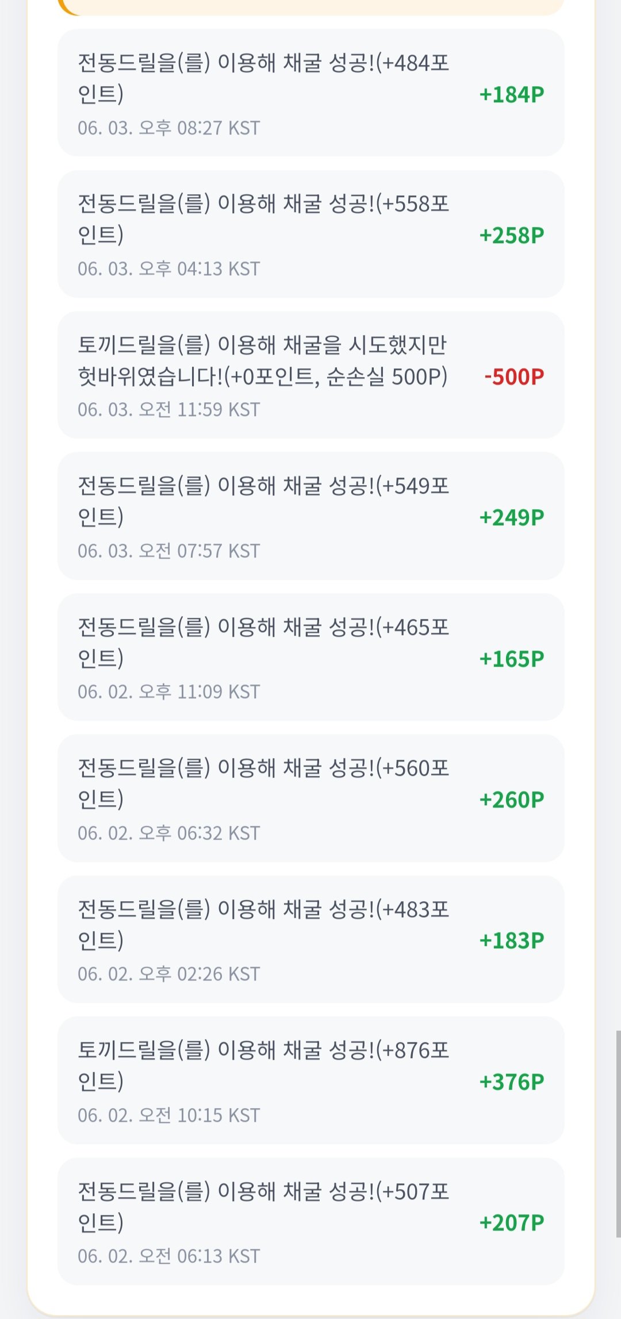Viewport: 621px width, 1319px height.
Task: Open the +184P mining success entry
Action: [310, 93]
